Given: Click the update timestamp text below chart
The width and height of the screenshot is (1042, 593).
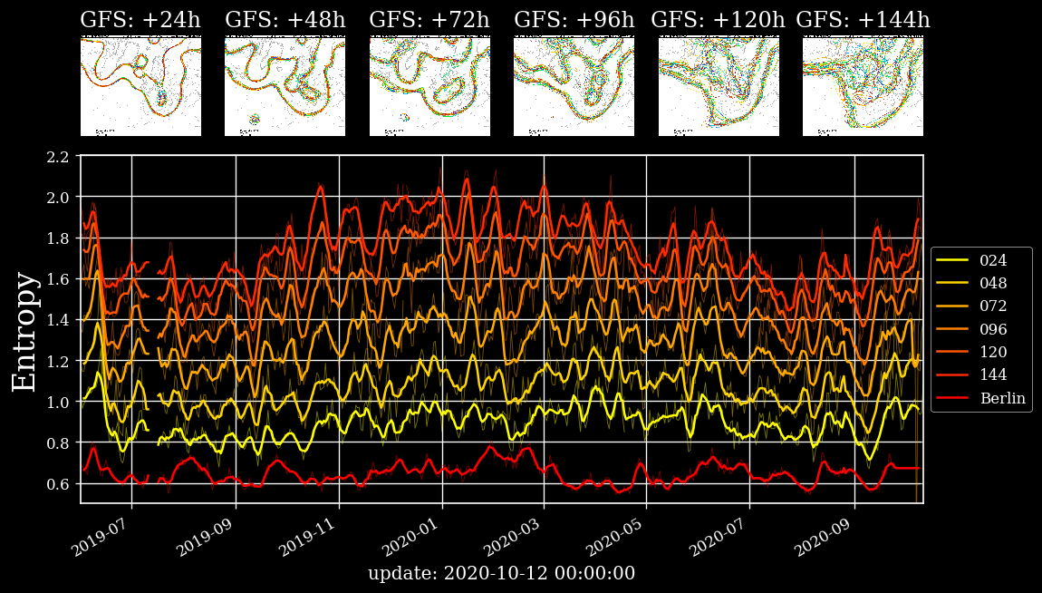Looking at the screenshot, I should point(501,574).
